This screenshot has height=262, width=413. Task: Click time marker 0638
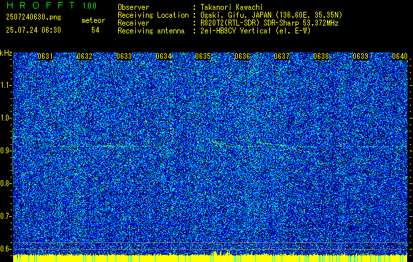click(321, 56)
